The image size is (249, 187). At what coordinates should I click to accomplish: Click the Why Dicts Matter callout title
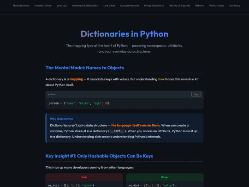pyautogui.click(x=61, y=119)
